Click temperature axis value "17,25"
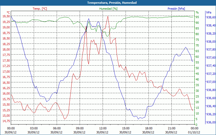This screenshot has height=135, width=216. pos(6,66)
